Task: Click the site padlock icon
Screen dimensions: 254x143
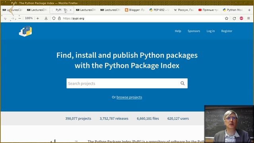Action: pos(59,18)
